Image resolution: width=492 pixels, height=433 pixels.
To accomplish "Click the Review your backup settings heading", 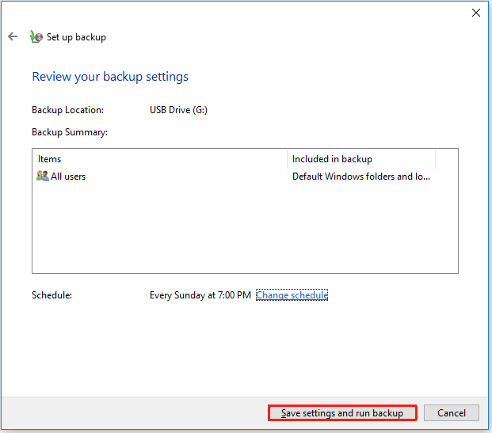I will pyautogui.click(x=110, y=77).
